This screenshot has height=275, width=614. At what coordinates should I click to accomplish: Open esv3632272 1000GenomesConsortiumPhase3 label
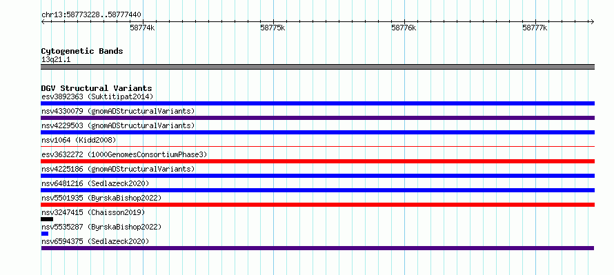point(124,154)
